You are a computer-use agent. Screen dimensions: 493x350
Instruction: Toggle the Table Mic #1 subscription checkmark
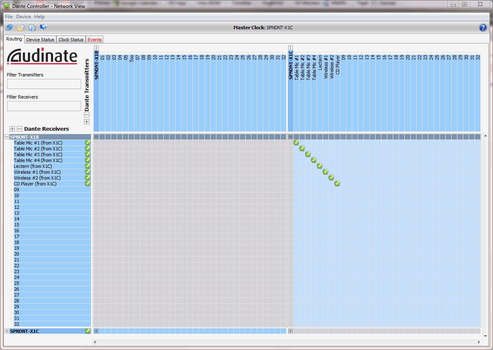point(296,142)
